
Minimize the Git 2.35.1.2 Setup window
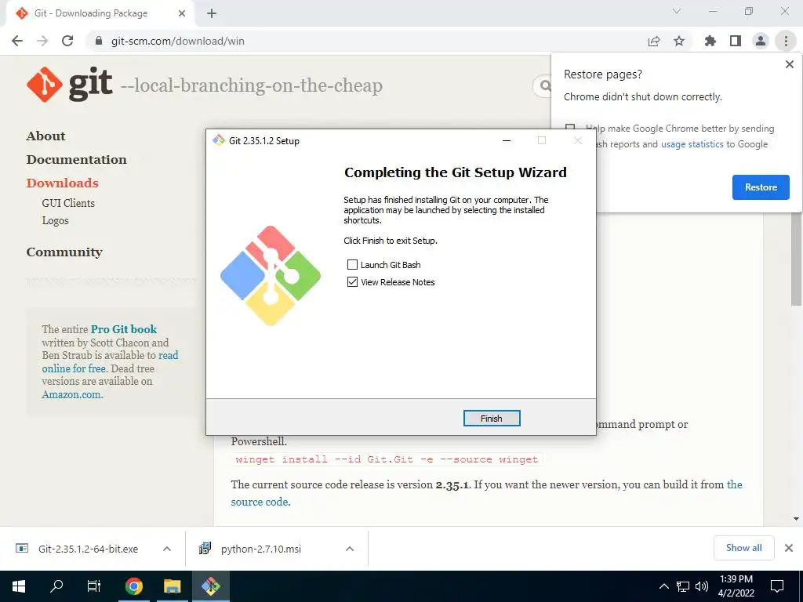click(507, 141)
